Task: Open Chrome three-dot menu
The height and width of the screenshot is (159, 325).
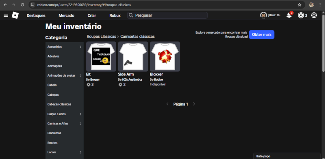Action: (x=320, y=5)
